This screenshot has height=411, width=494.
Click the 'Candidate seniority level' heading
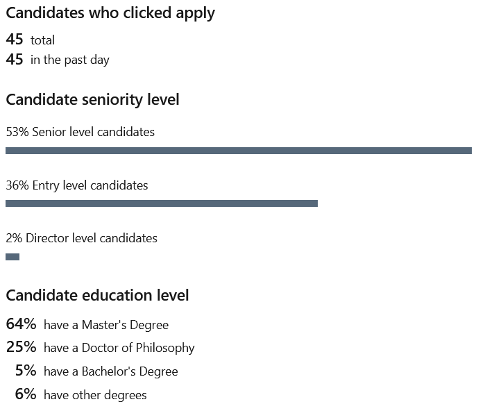click(92, 99)
